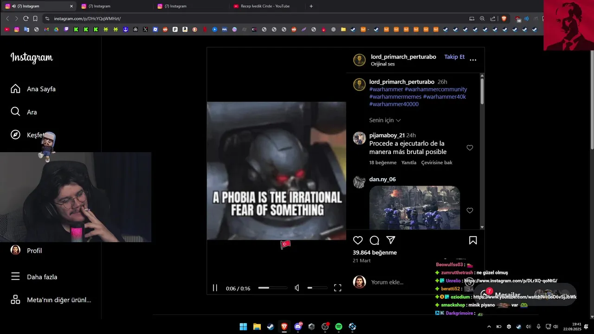Image resolution: width=594 pixels, height=334 pixels.
Task: Click the comment bubble icon under post
Action: coord(374,240)
